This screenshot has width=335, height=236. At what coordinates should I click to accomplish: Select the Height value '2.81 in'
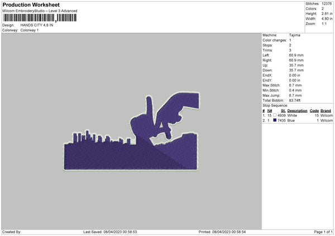(x=327, y=13)
